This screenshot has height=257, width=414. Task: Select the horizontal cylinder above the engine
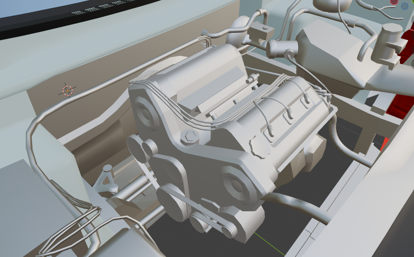point(282,49)
